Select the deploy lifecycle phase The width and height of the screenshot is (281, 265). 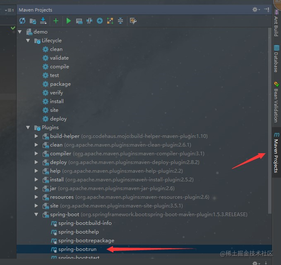point(58,119)
